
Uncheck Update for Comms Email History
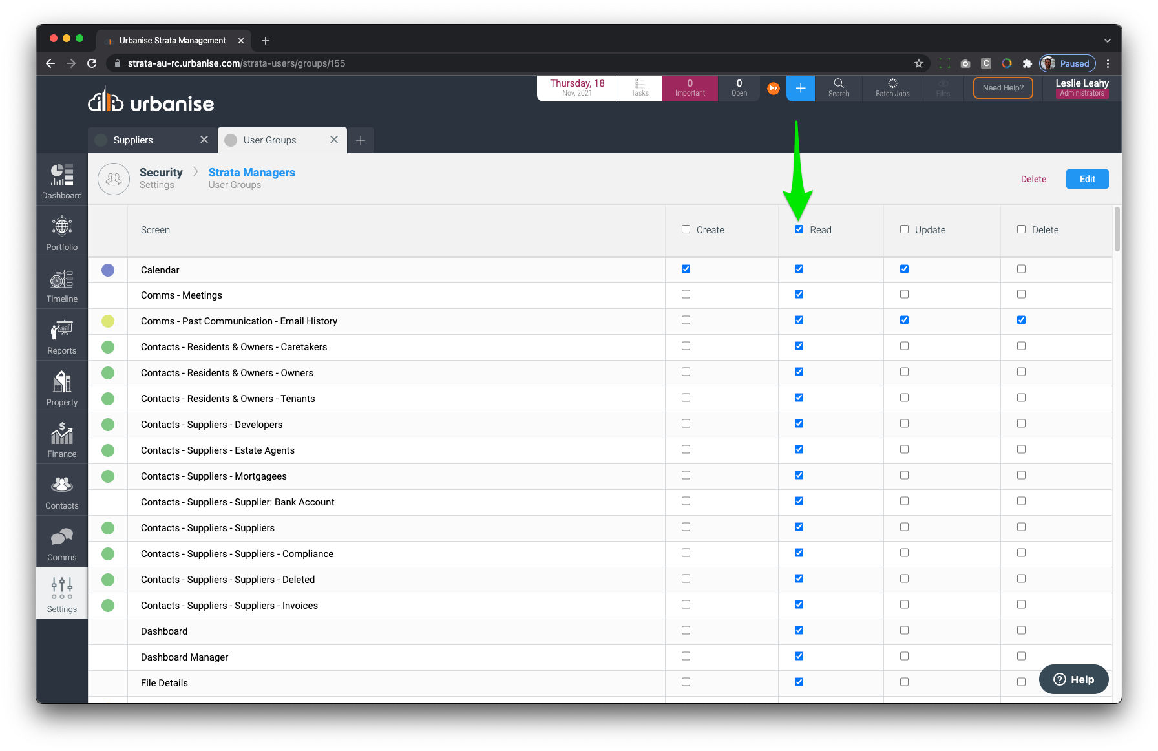click(x=904, y=320)
